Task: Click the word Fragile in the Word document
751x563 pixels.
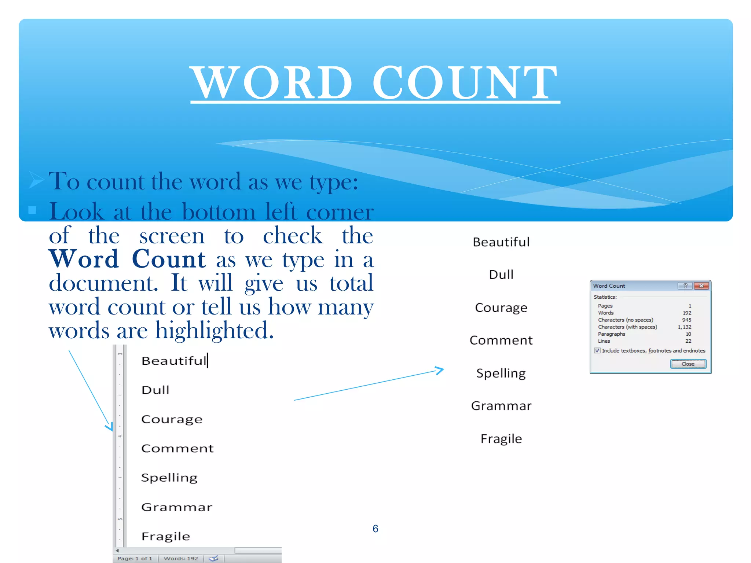Action: coord(166,536)
